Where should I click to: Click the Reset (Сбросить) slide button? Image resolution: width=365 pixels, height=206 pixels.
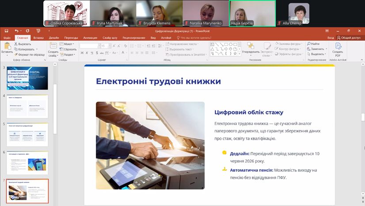click(68, 49)
